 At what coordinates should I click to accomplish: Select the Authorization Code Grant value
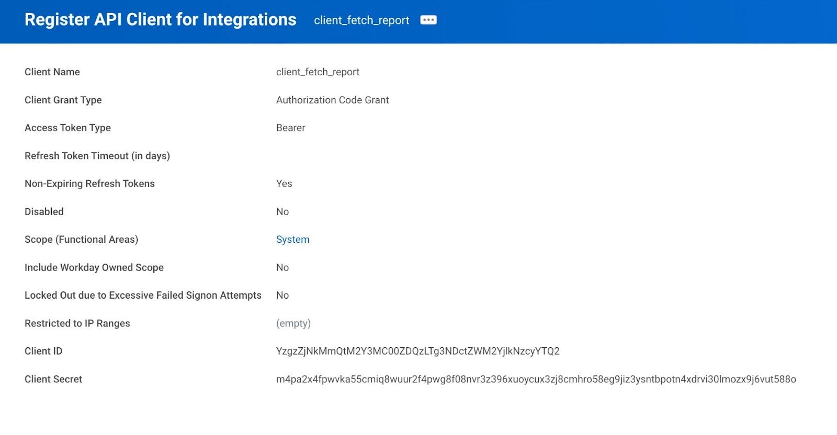pyautogui.click(x=332, y=100)
